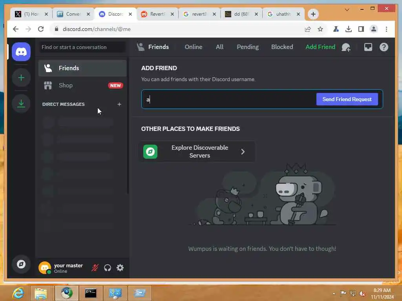The height and width of the screenshot is (301, 402).
Task: Click Find or start a conversation box
Action: coord(82,47)
